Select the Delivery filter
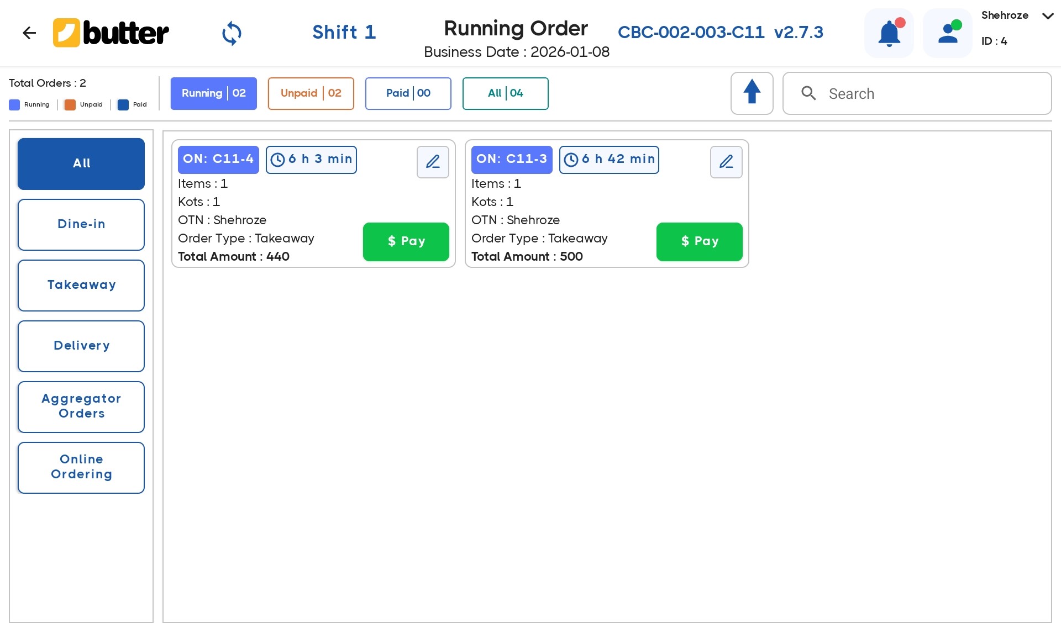 [x=81, y=346]
